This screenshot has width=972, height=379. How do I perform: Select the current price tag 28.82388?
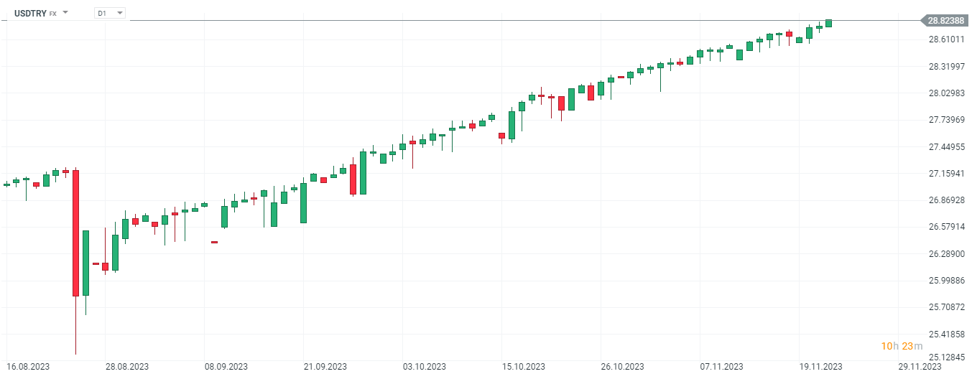coord(945,21)
